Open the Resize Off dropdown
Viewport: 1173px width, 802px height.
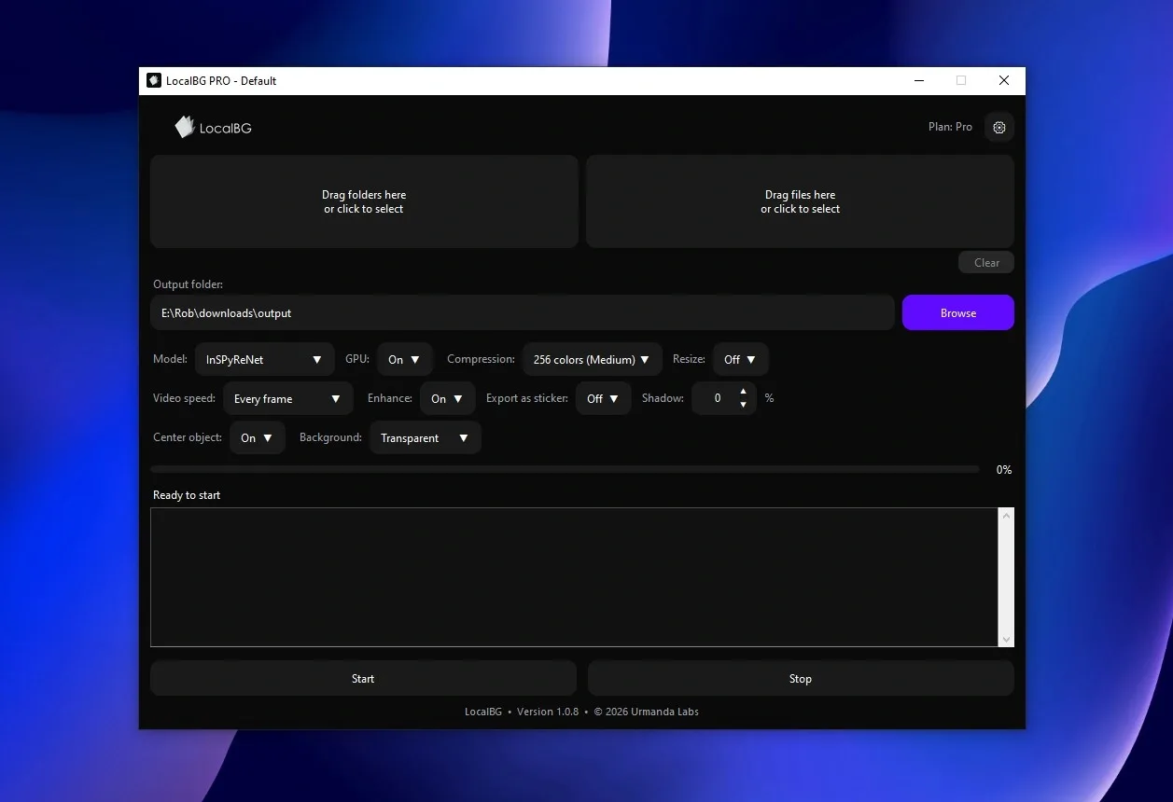(741, 360)
